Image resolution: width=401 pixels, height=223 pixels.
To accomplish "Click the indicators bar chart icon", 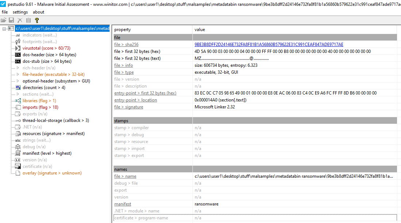I will coord(18,35).
